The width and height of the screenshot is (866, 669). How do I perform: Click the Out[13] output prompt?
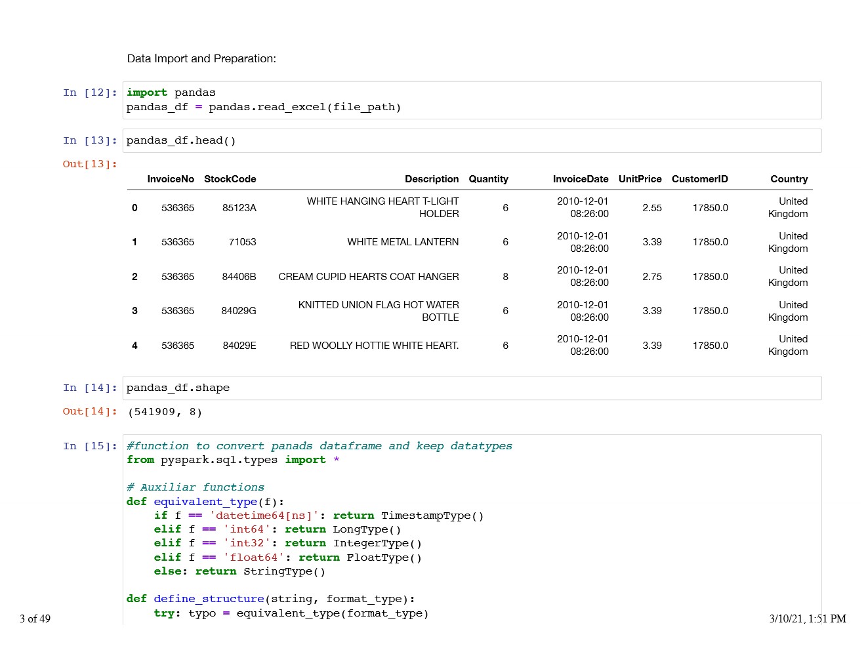90,165
